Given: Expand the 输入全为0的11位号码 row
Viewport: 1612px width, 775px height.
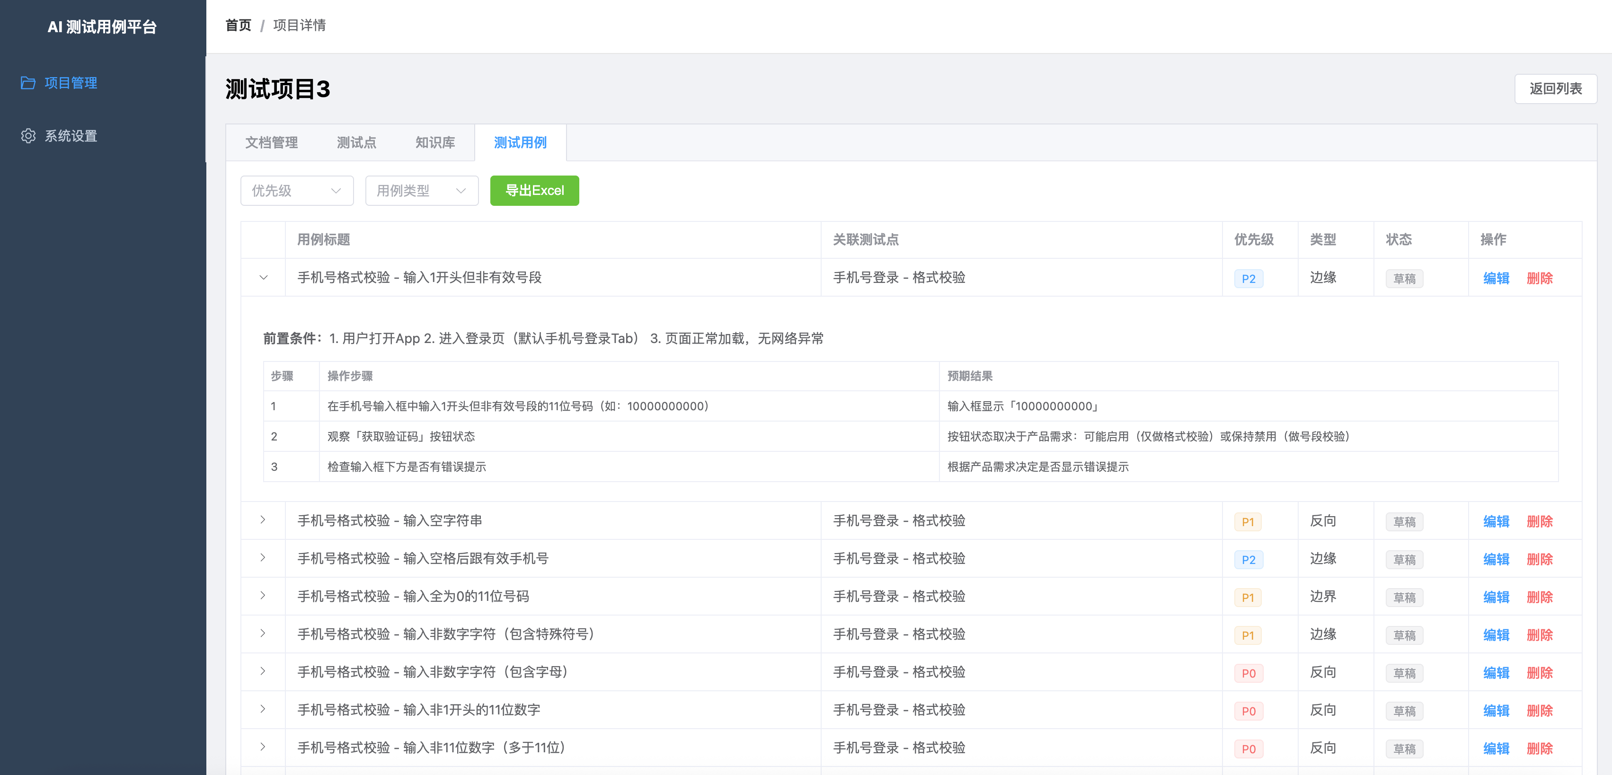Looking at the screenshot, I should (x=263, y=596).
